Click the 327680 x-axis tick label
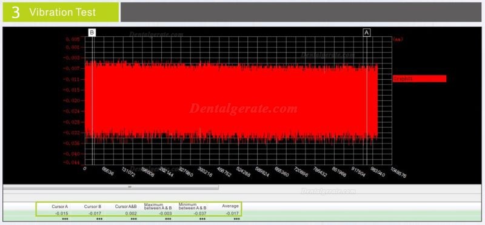The image size is (485, 225). [x=186, y=172]
